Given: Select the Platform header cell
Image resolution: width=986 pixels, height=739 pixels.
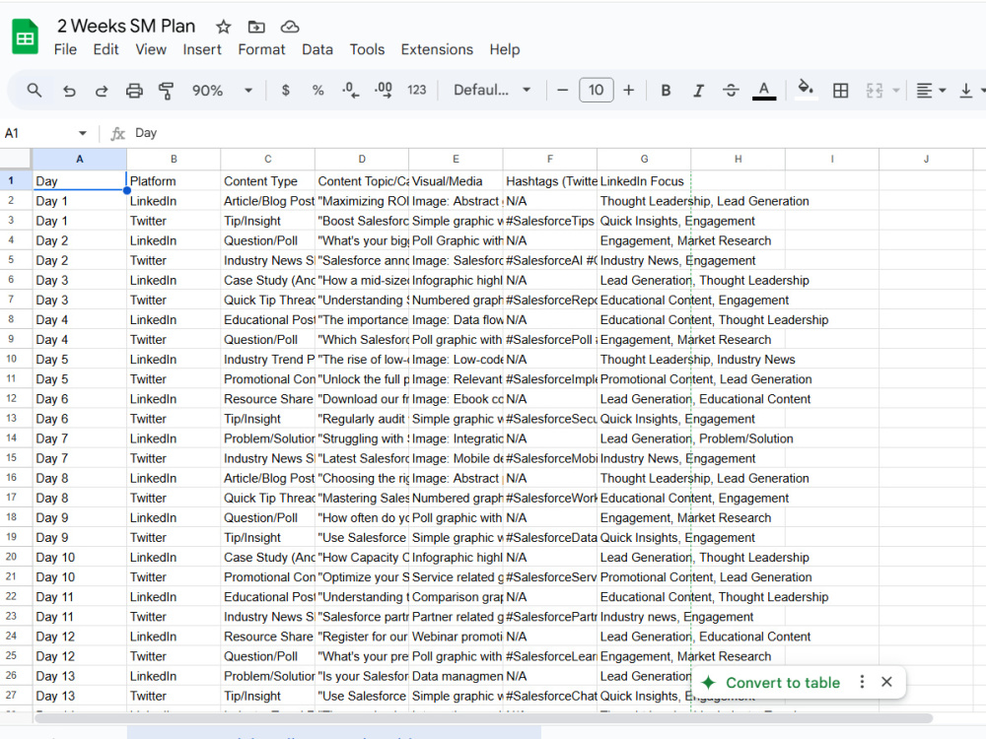Looking at the screenshot, I should [x=174, y=181].
